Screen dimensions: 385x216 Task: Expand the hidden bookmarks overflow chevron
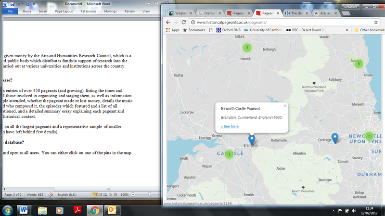[347, 30]
